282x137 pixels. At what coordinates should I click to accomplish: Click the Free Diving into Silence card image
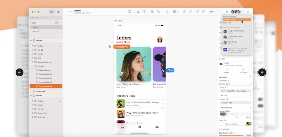[133, 64]
